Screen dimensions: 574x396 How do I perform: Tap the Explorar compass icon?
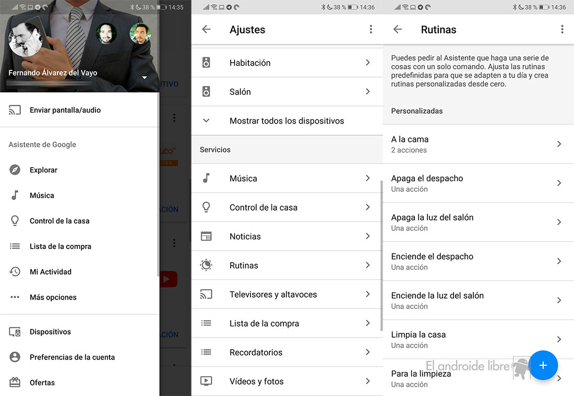coord(15,170)
